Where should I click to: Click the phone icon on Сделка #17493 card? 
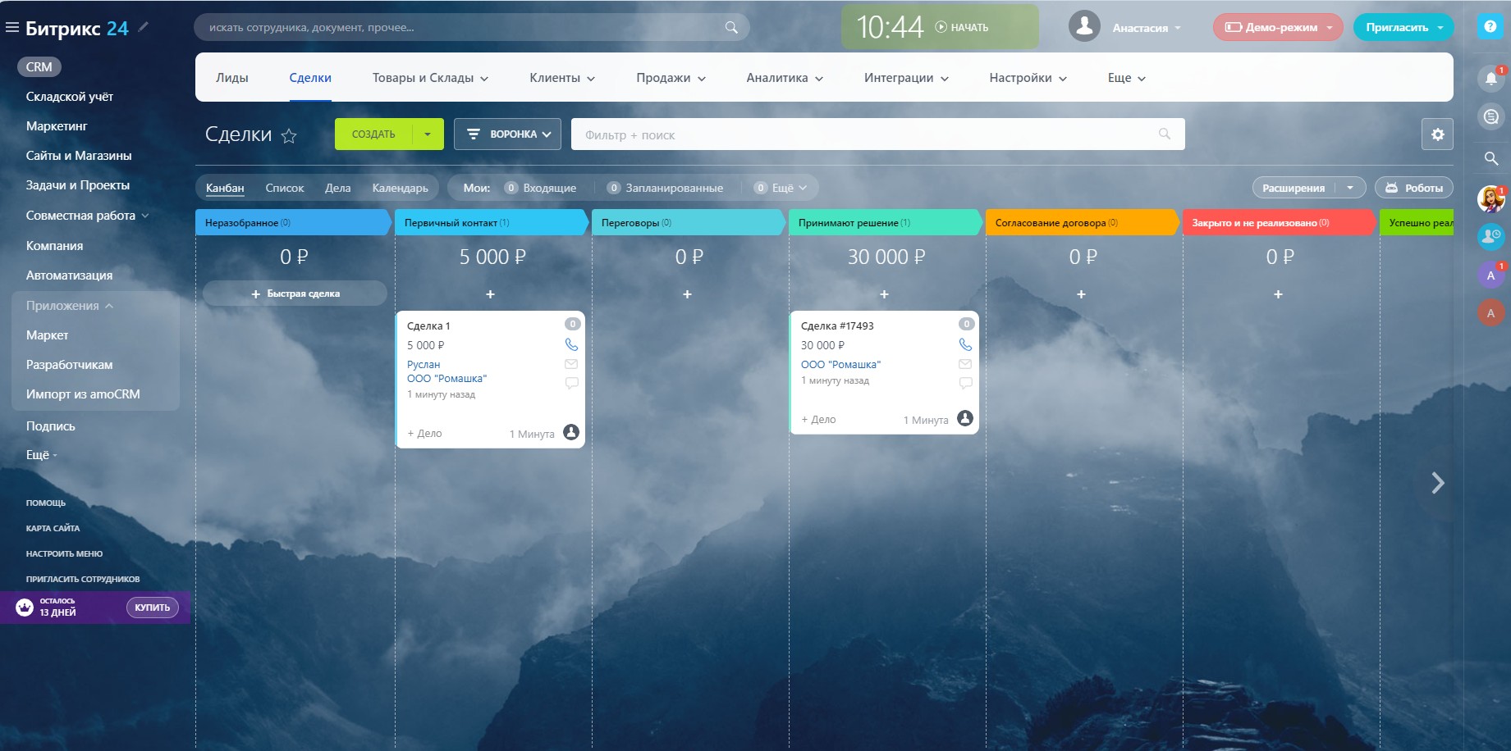coord(965,345)
